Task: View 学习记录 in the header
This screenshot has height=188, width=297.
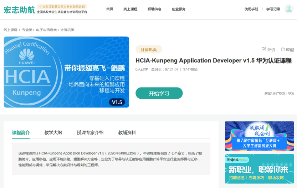Action: pyautogui.click(x=273, y=9)
